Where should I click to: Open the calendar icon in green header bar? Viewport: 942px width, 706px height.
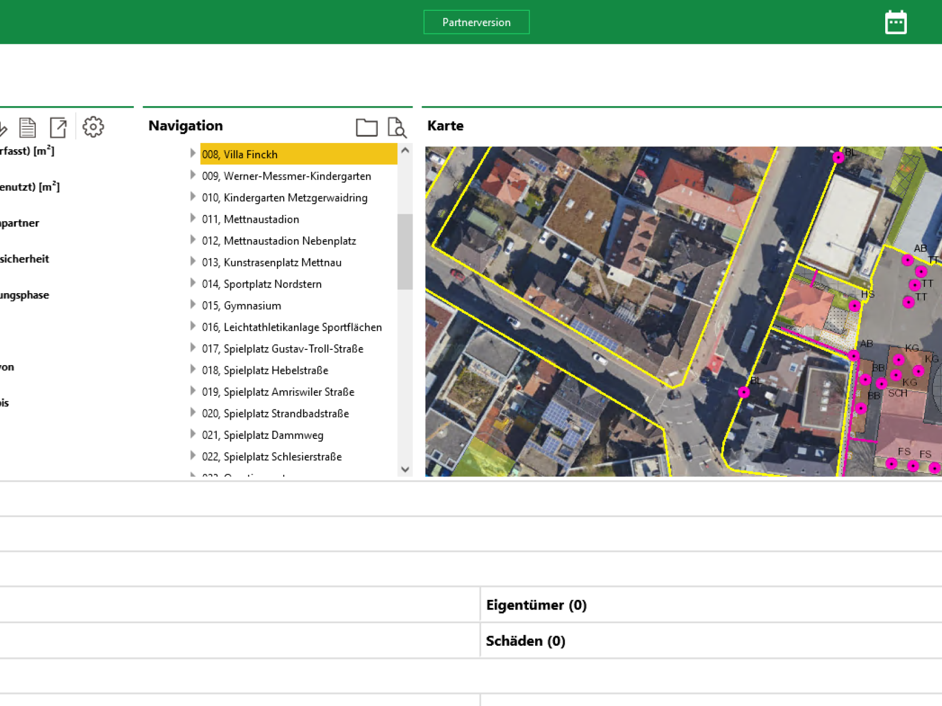pos(896,22)
